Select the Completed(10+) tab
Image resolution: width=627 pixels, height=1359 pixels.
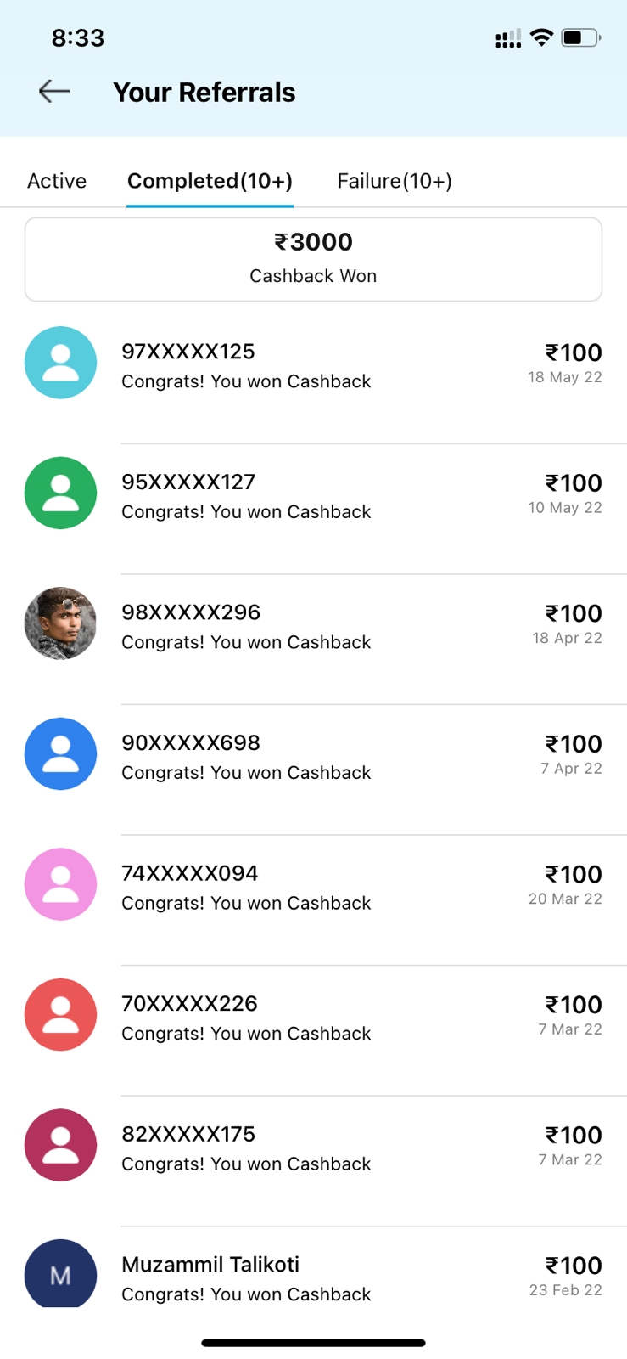click(210, 181)
